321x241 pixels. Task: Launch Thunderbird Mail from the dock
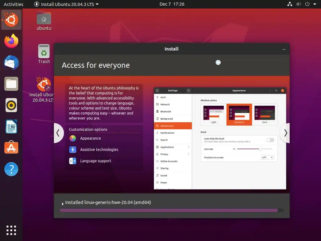11,62
